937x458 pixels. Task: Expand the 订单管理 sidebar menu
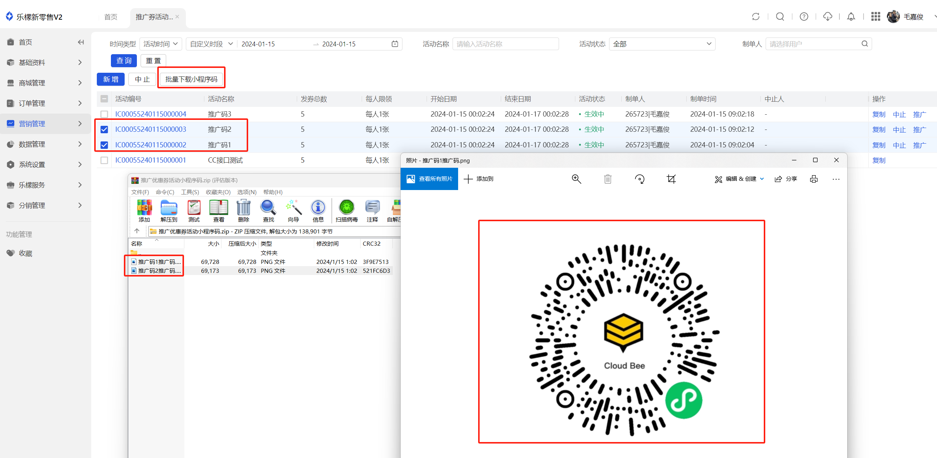45,103
